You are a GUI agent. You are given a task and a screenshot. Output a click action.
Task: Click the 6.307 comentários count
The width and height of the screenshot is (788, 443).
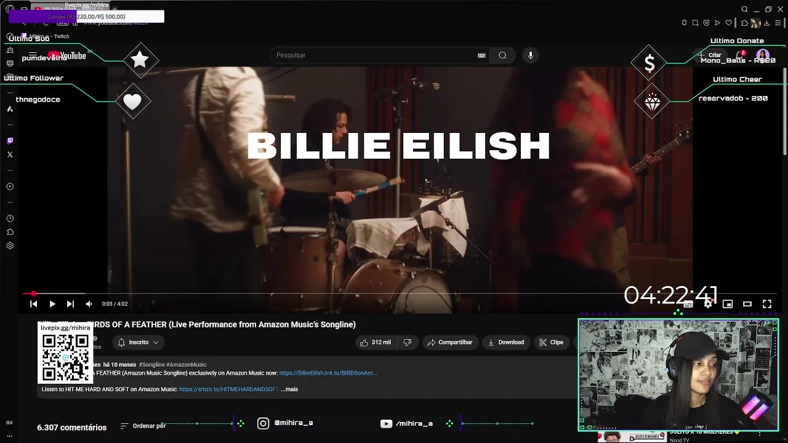tap(71, 427)
